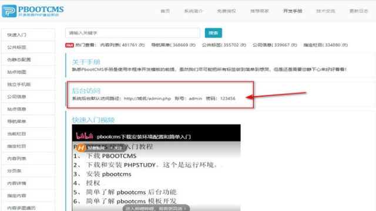
Task: Select 开发手册 in top navigation
Action: 293,11
